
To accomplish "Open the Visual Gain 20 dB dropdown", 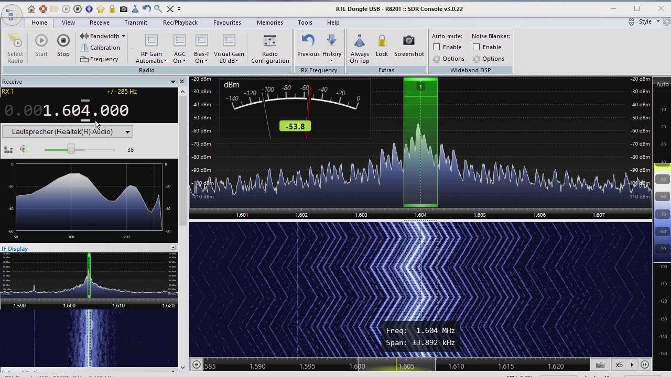I will click(229, 49).
